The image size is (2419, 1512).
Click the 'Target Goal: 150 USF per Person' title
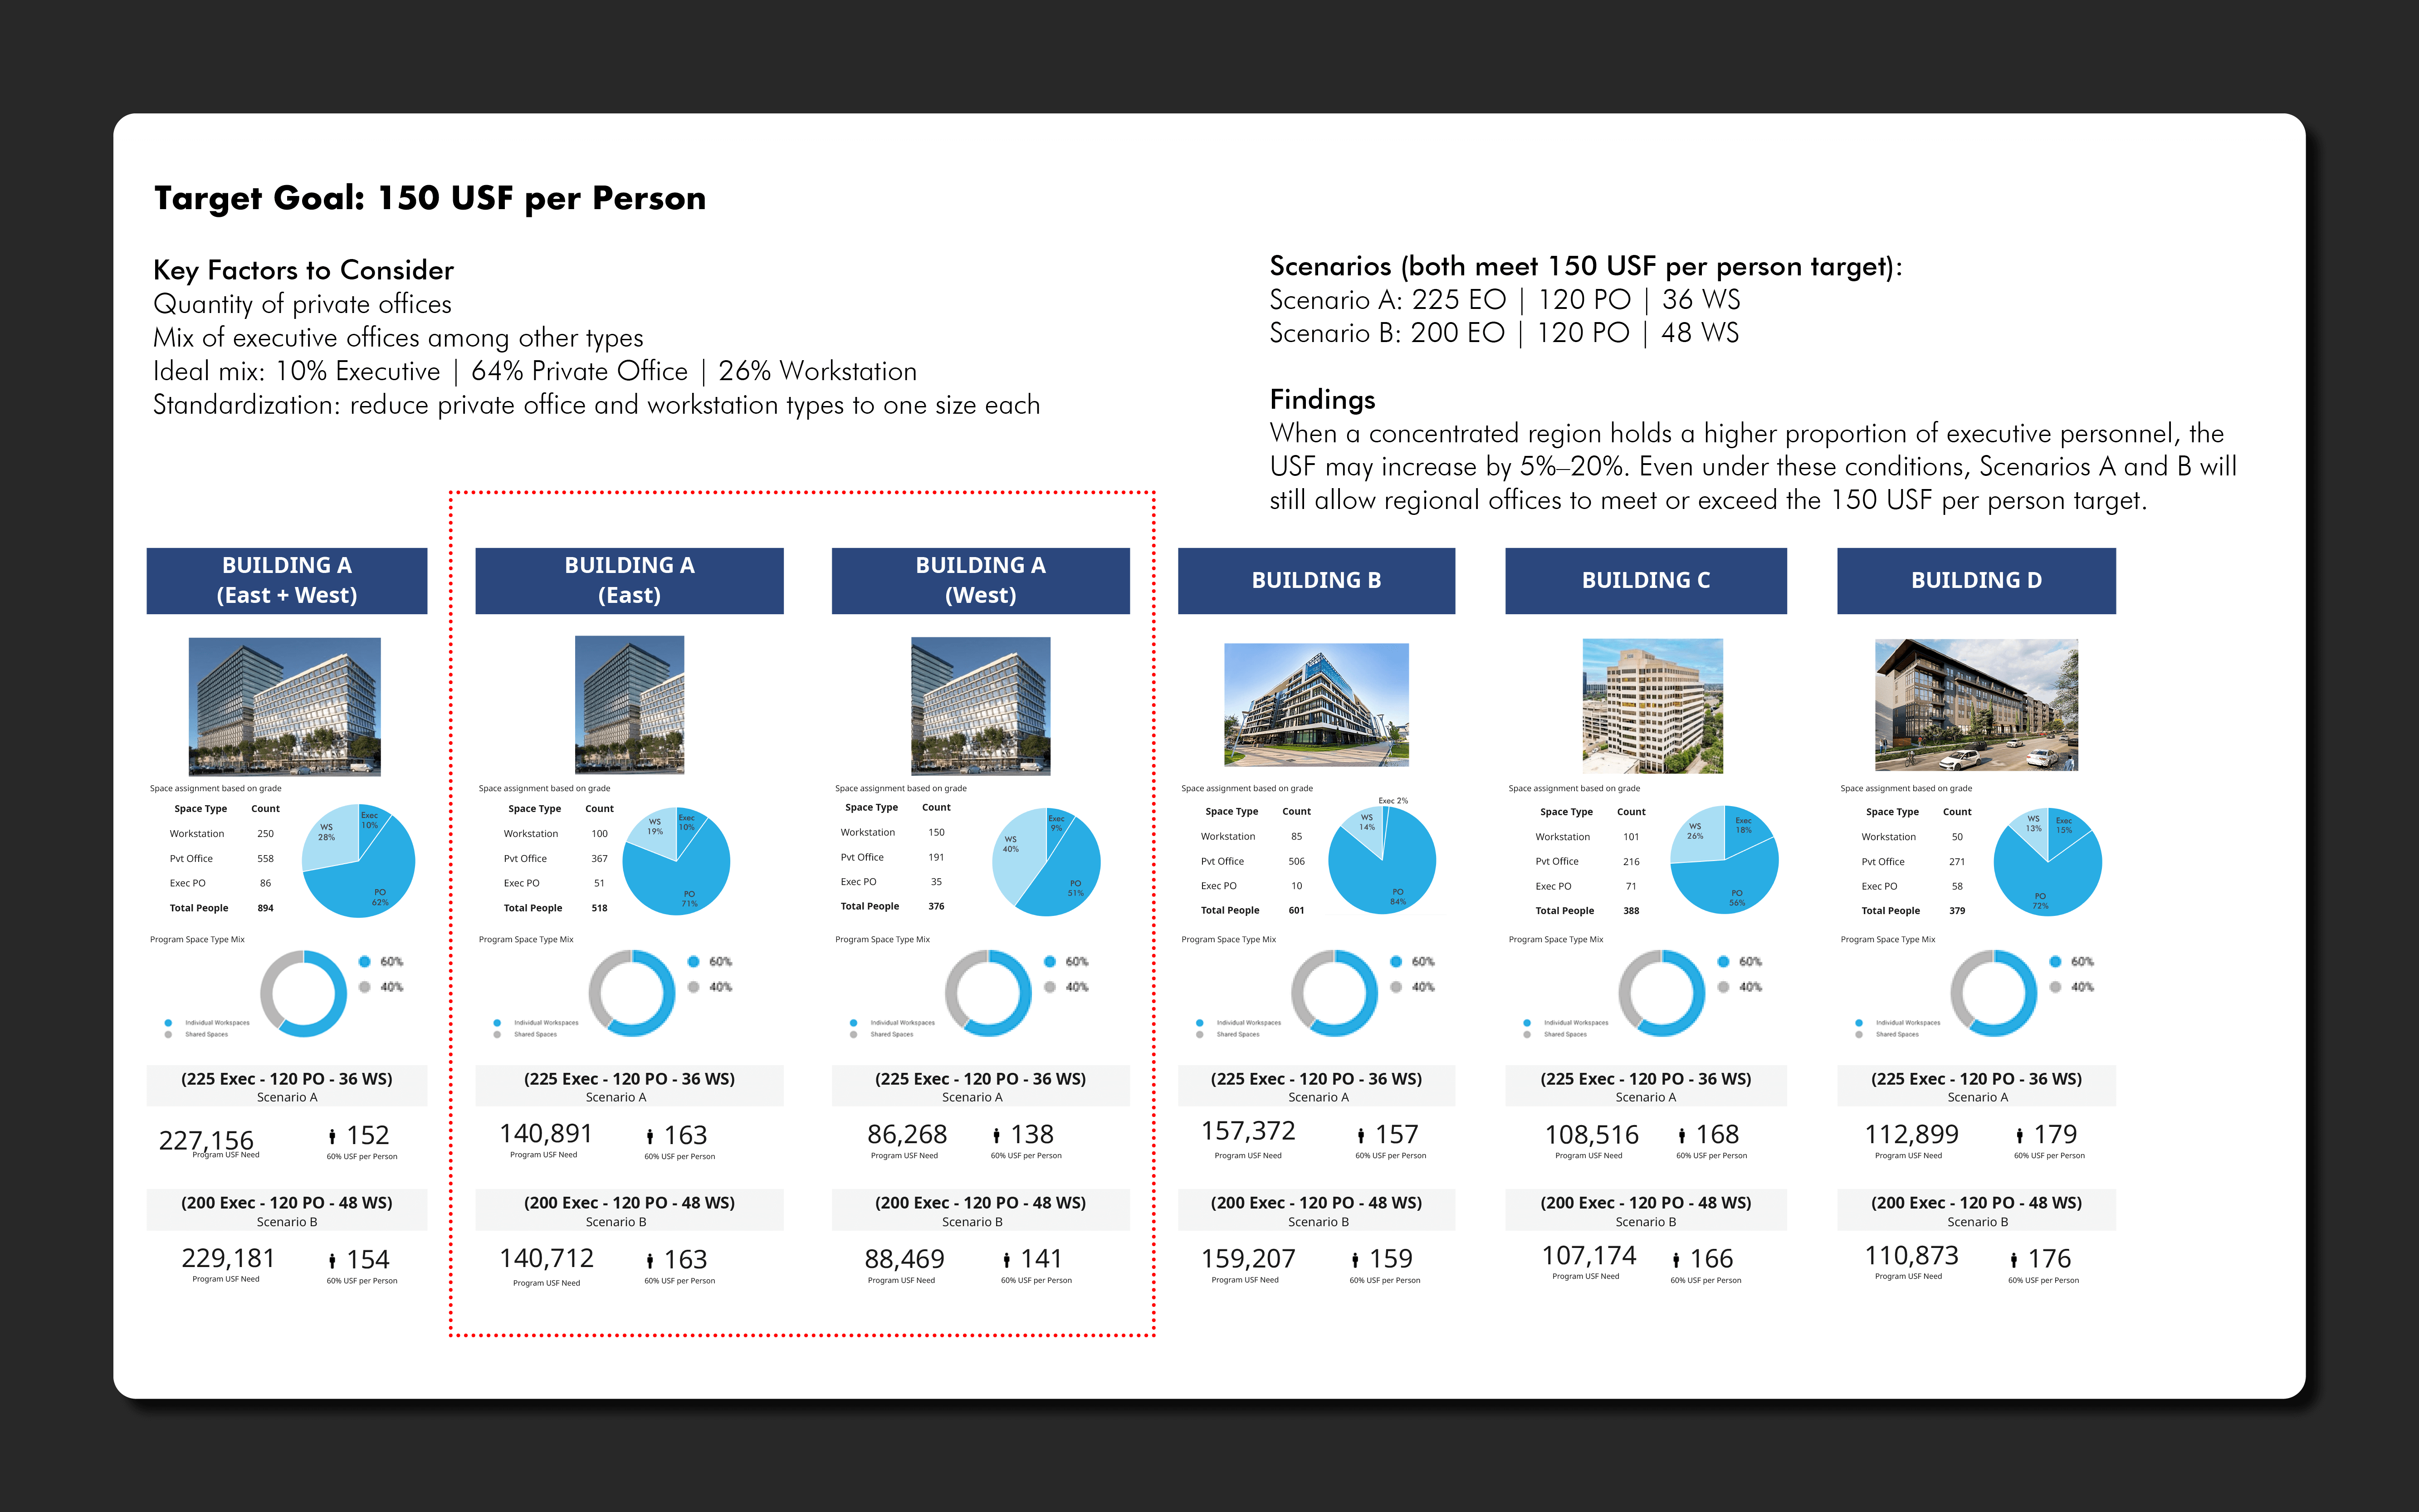430,199
